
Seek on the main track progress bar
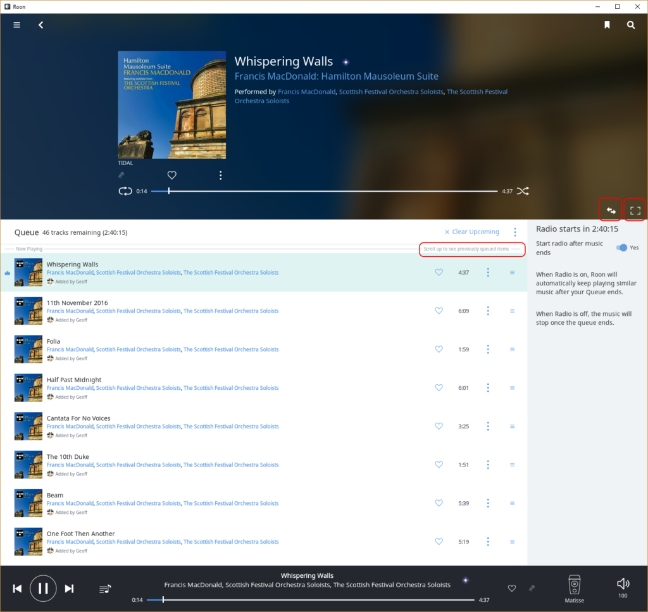point(325,191)
